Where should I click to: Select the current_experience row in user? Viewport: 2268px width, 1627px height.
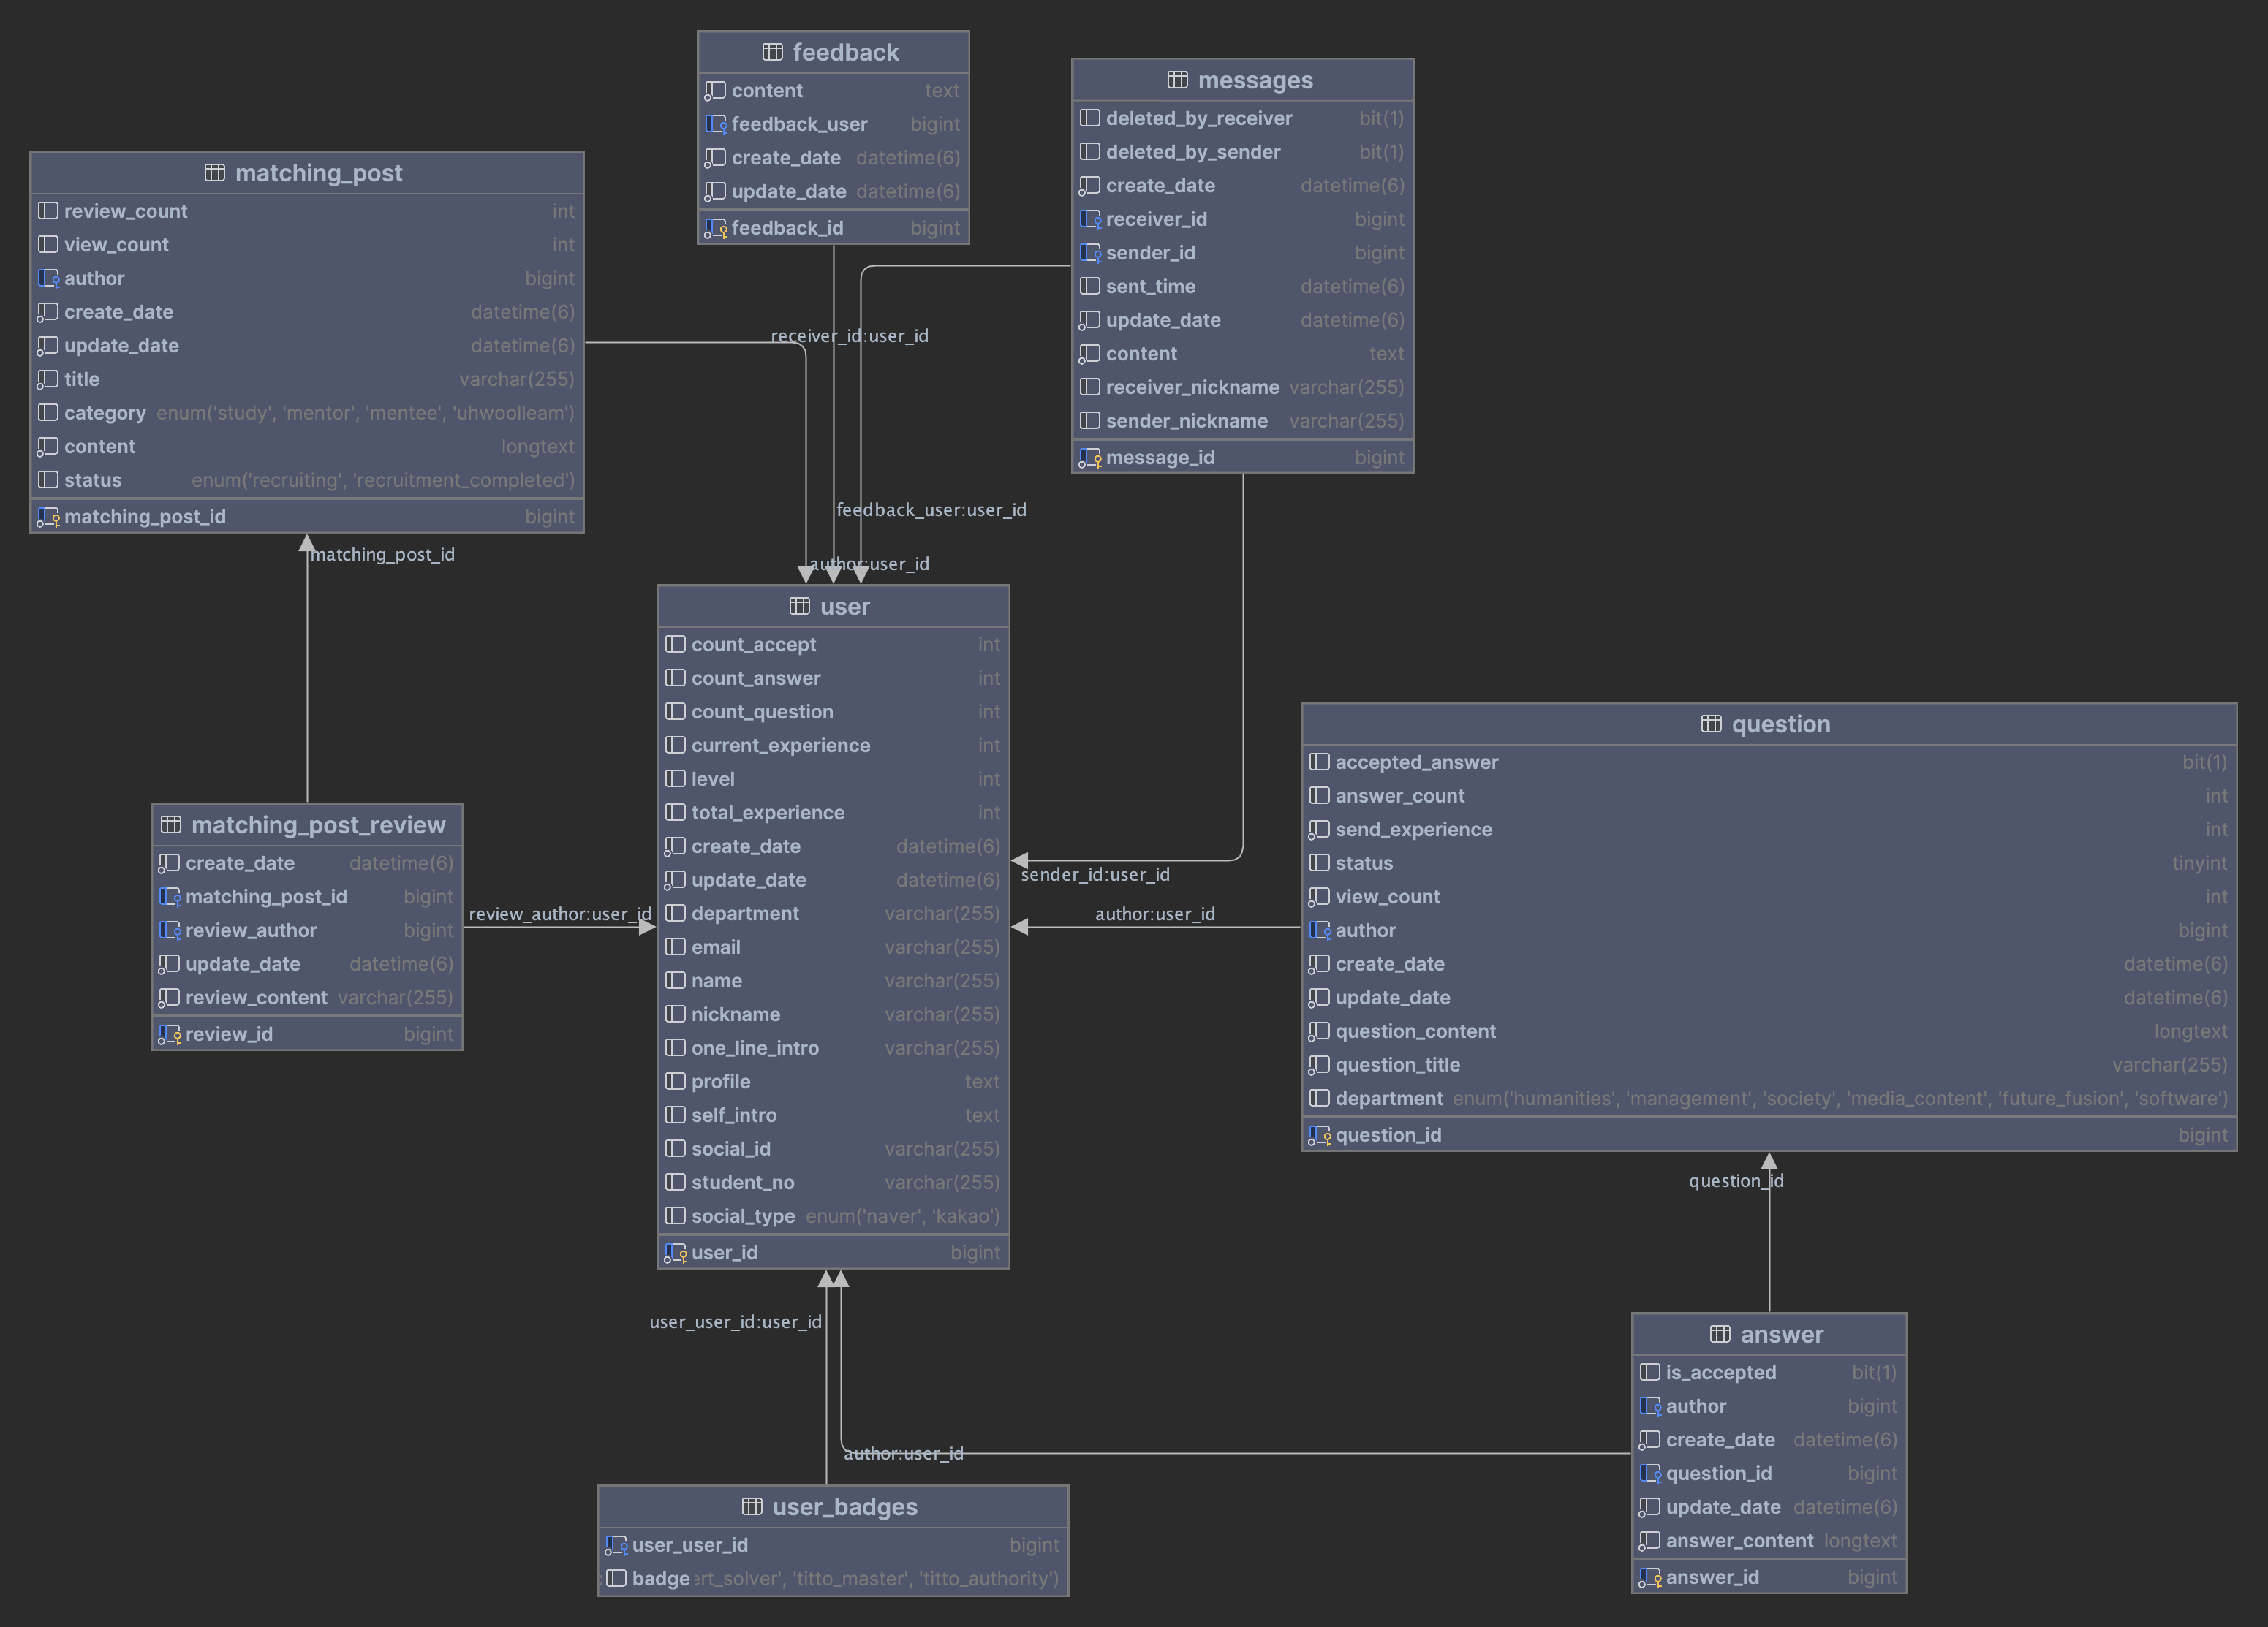point(833,746)
